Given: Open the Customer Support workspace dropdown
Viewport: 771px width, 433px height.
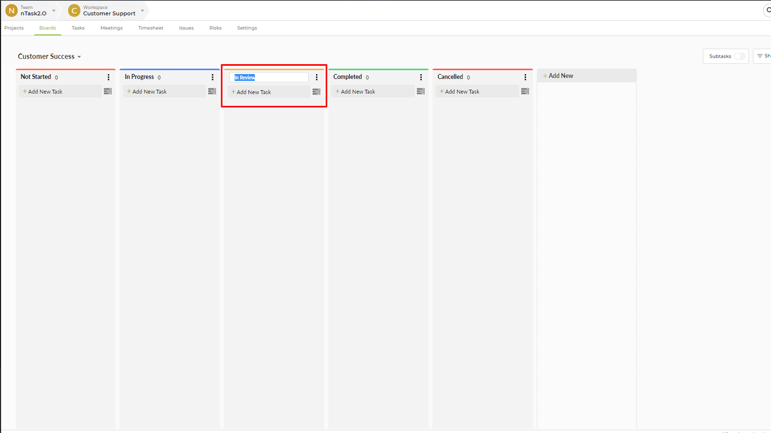Looking at the screenshot, I should [x=142, y=10].
